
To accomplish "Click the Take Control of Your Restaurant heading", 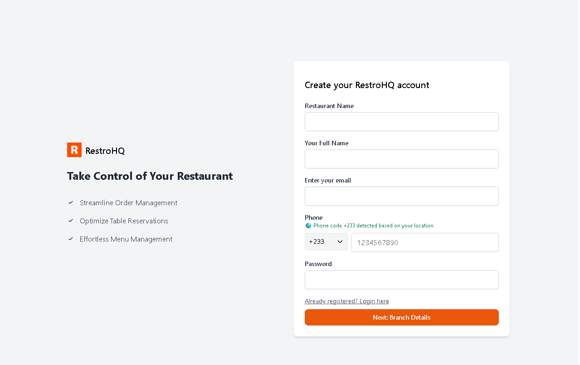I will [150, 176].
